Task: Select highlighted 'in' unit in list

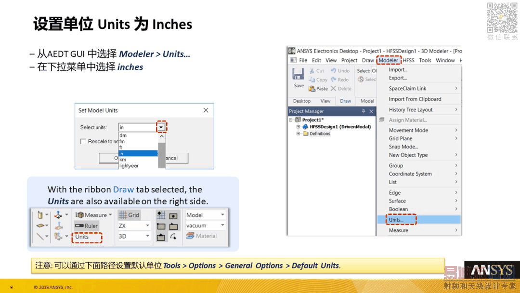Action: [138, 153]
